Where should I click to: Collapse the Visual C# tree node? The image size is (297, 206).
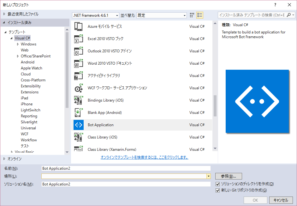point(12,38)
